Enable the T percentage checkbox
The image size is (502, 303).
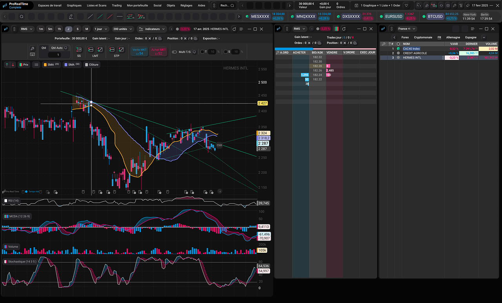click(202, 52)
